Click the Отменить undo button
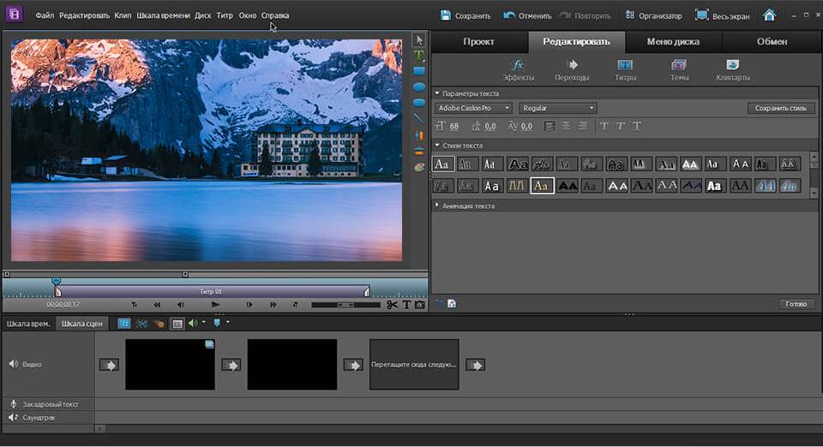This screenshot has height=447, width=823. point(527,15)
